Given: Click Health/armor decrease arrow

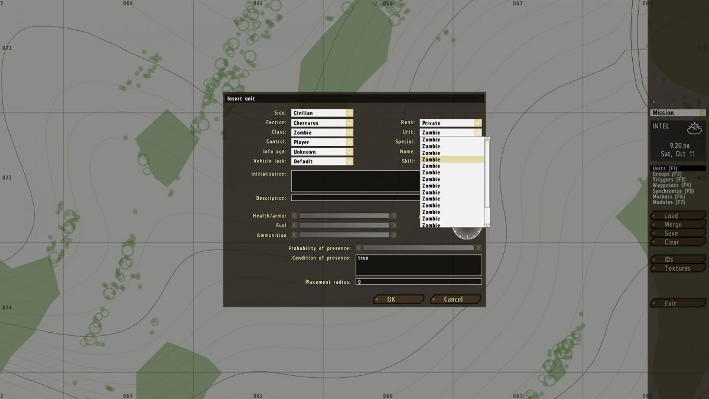Looking at the screenshot, I should click(295, 216).
